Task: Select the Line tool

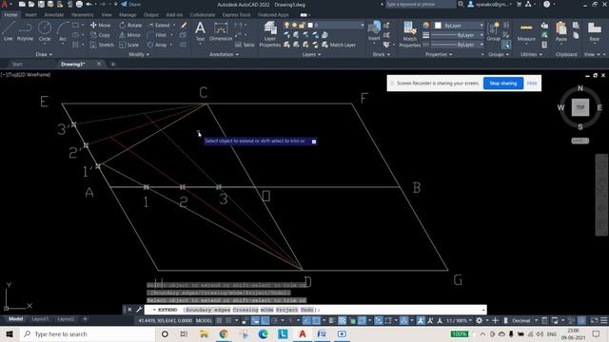Action: coord(9,31)
